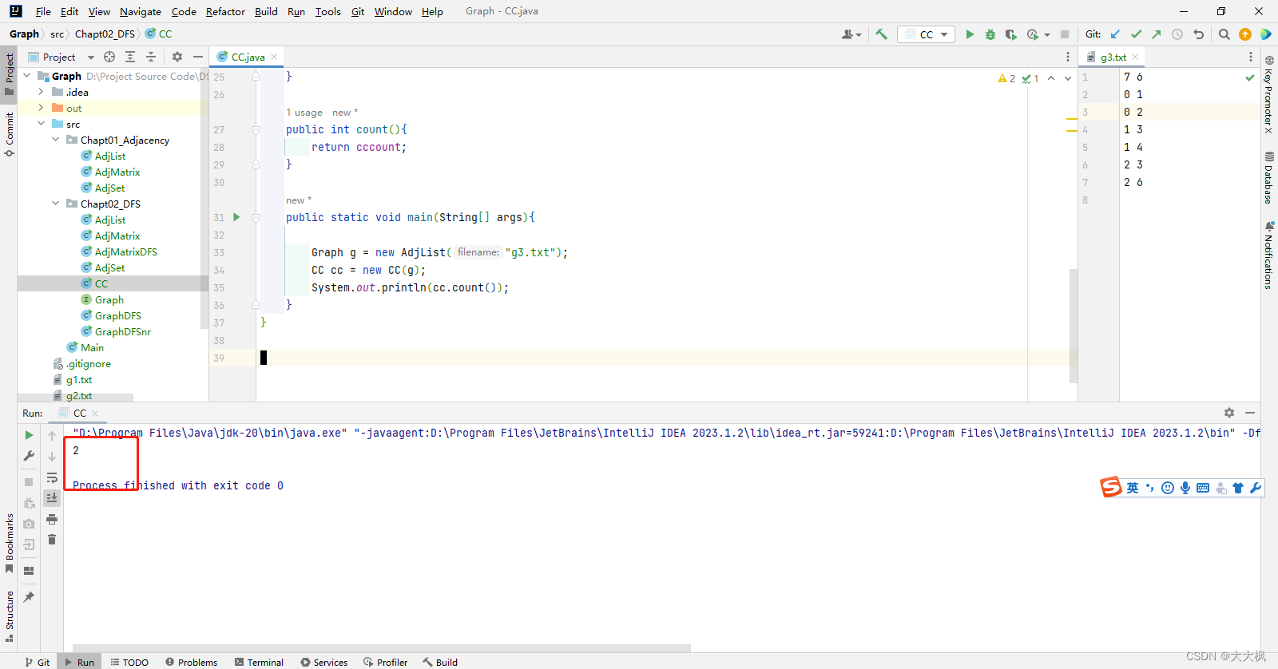Expand all in the Project panel
Screen dimensions: 1278x669
pyautogui.click(x=130, y=57)
